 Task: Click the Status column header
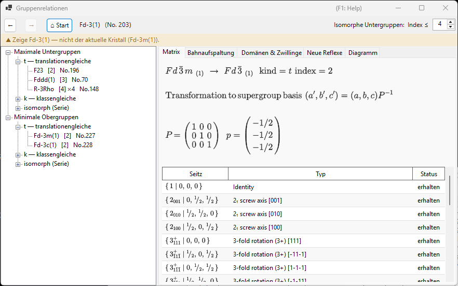pos(429,174)
